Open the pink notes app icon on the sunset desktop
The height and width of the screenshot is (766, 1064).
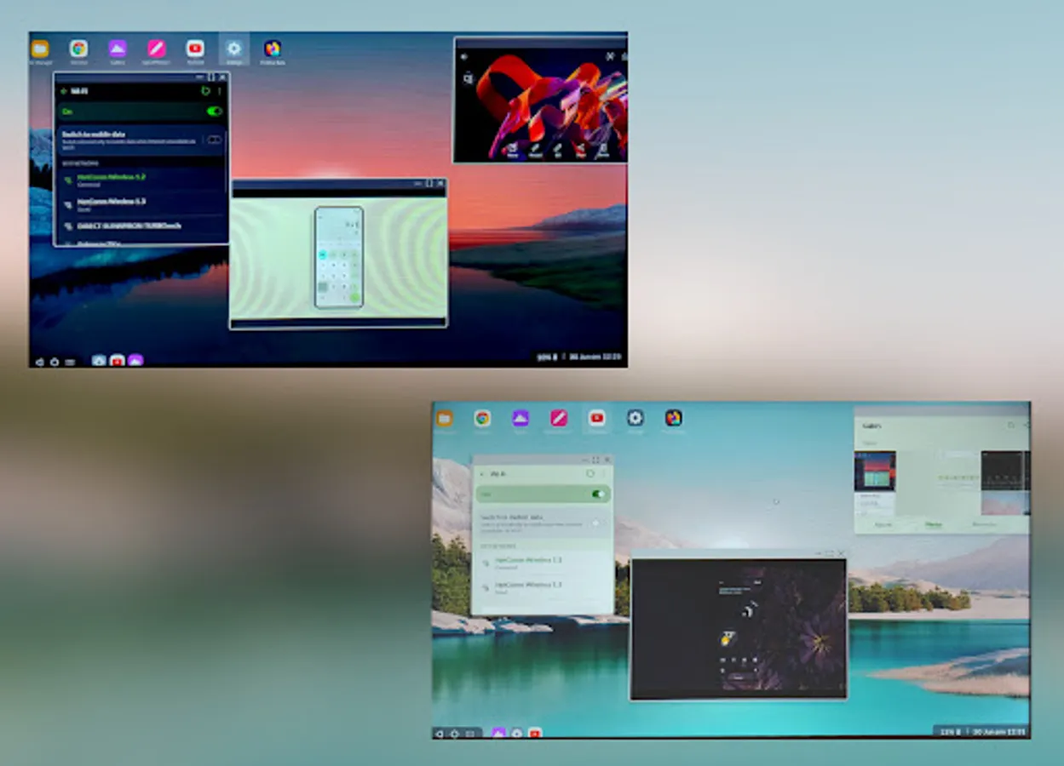(x=156, y=49)
